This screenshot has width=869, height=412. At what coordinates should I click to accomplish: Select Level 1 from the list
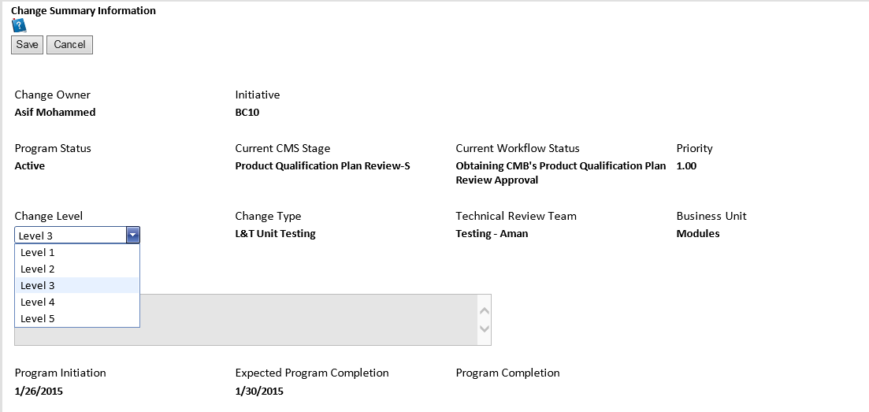pyautogui.click(x=38, y=253)
